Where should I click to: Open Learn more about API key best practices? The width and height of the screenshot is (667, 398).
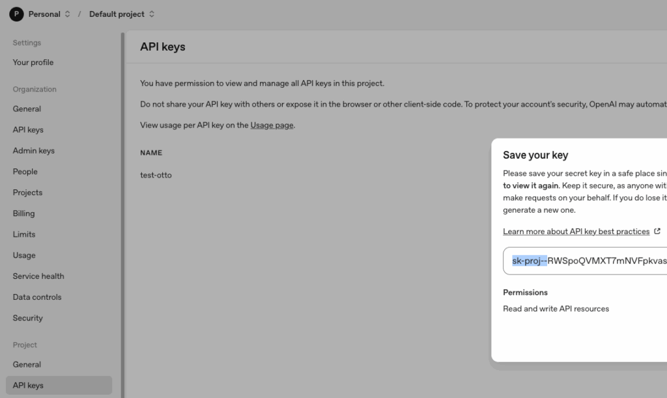coord(576,232)
